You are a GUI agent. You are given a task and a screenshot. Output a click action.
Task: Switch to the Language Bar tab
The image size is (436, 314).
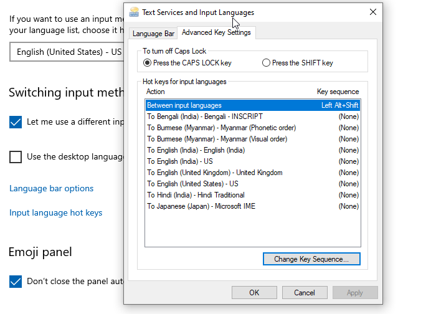click(153, 34)
